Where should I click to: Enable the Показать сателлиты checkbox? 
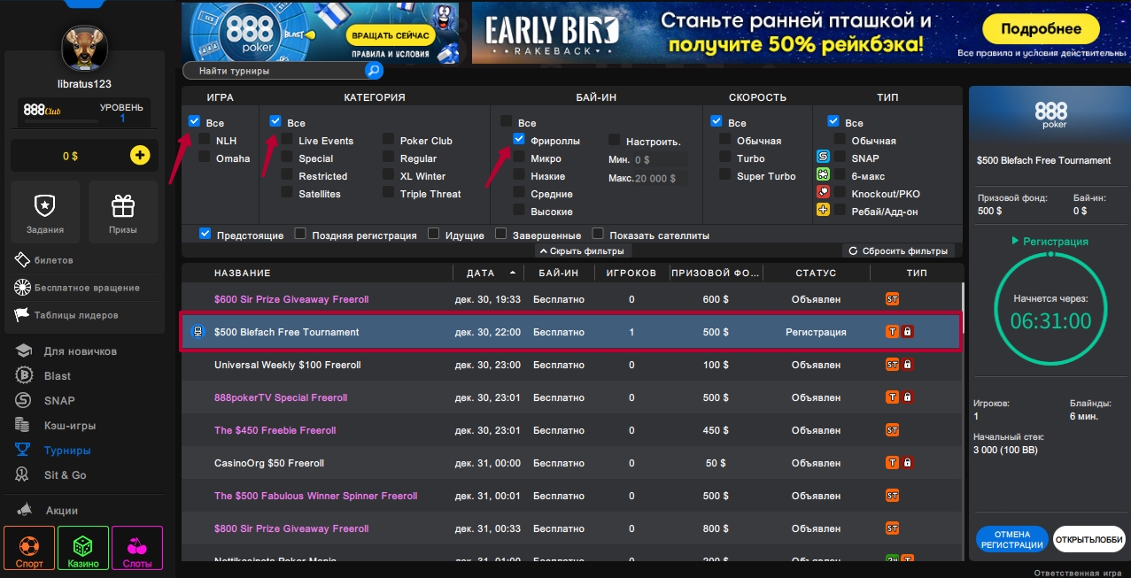(x=598, y=235)
